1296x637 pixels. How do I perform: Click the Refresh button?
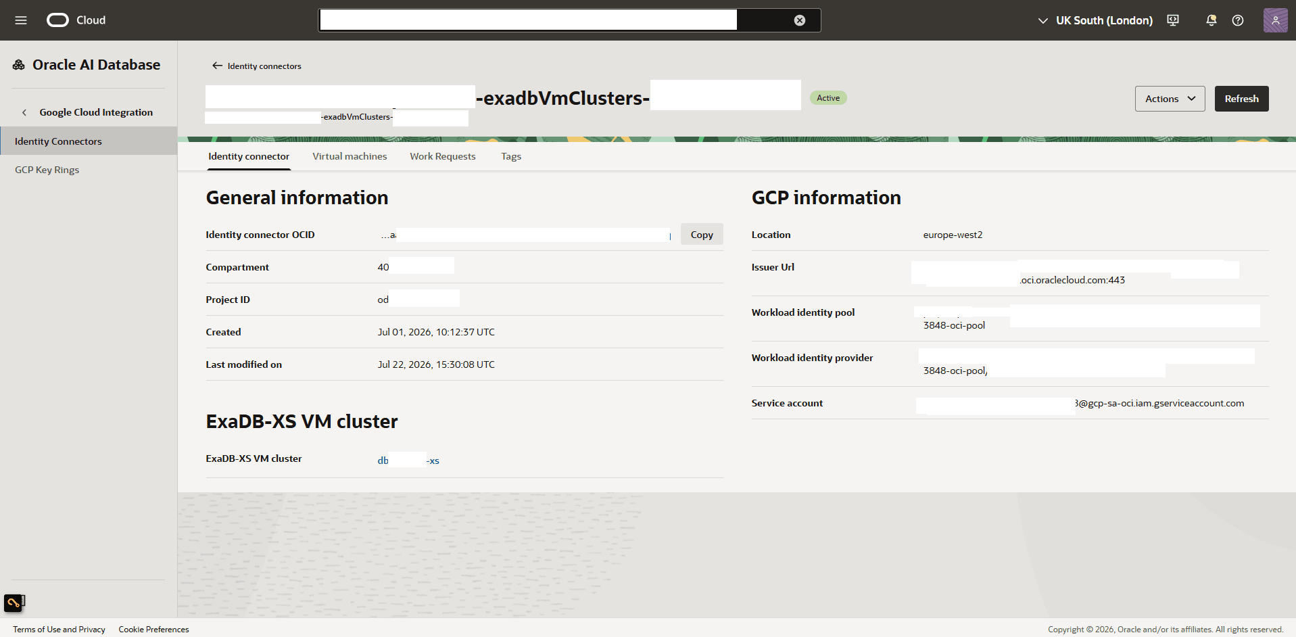[1241, 99]
